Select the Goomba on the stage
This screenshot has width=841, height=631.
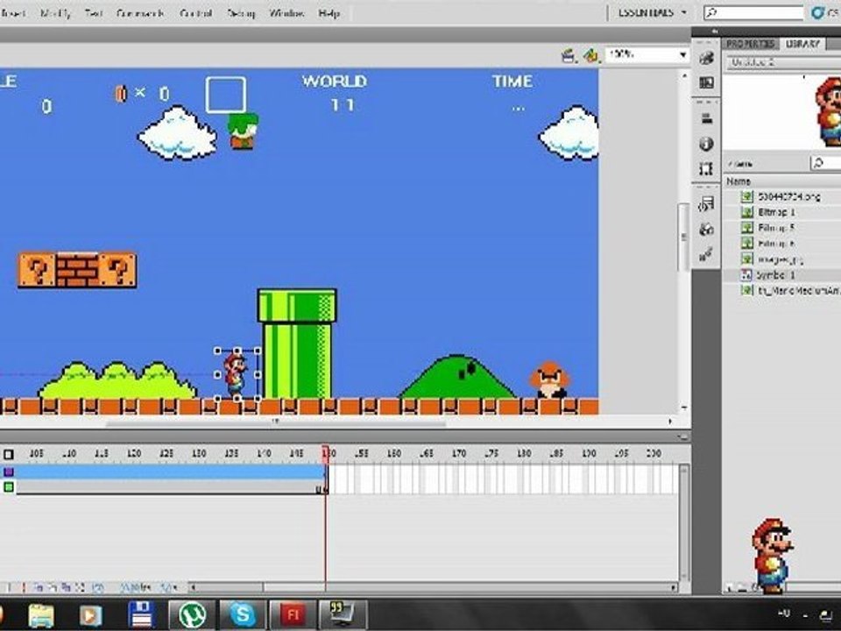point(550,379)
